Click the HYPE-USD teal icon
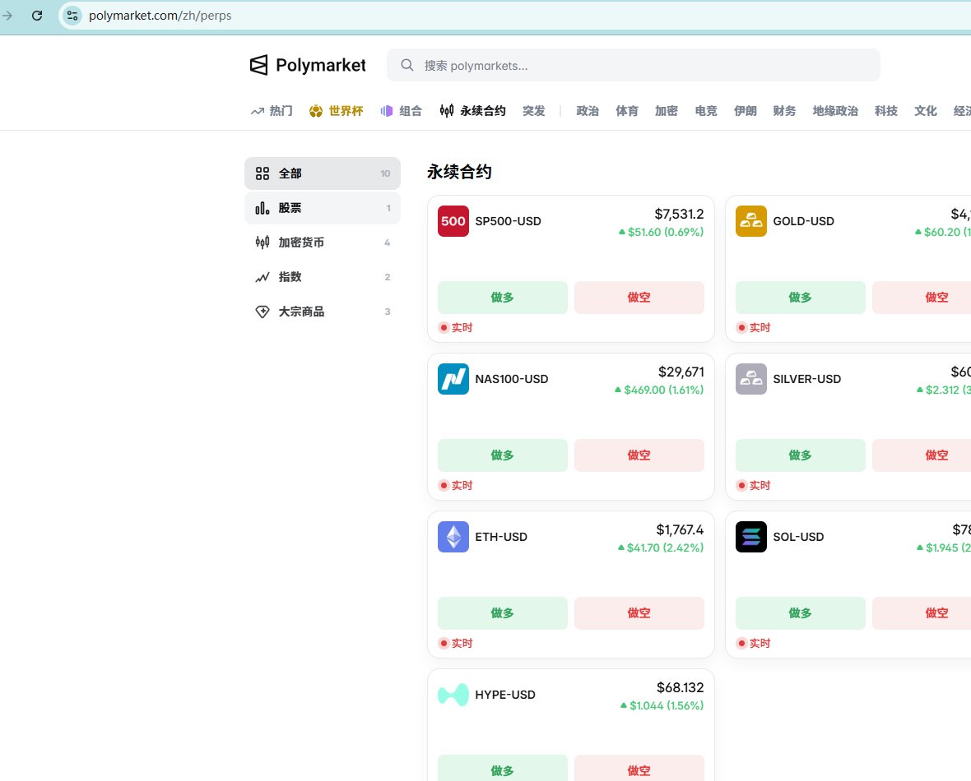The image size is (971, 781). (453, 695)
